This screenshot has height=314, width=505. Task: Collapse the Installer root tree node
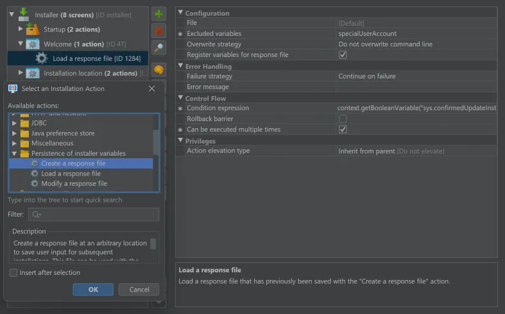pyautogui.click(x=12, y=15)
